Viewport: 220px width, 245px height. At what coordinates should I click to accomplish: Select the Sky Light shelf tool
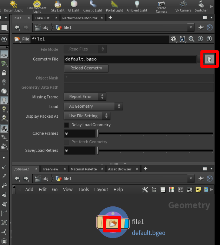pyautogui.click(x=58, y=6)
